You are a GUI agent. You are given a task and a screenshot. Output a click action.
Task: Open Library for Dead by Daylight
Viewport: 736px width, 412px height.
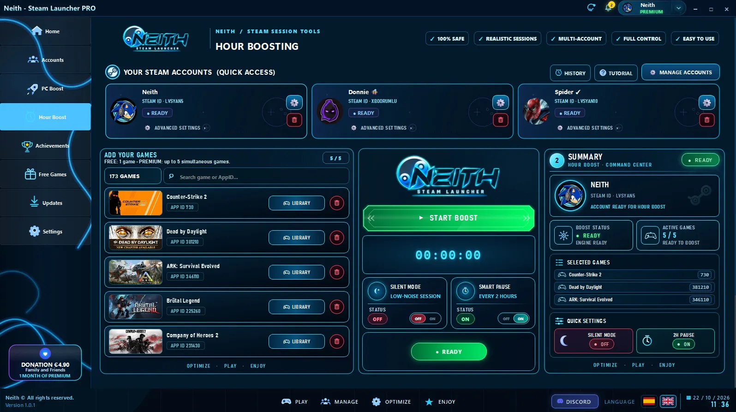[x=297, y=238]
